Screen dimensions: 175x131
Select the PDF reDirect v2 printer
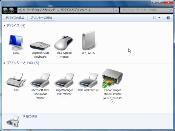click(x=88, y=80)
